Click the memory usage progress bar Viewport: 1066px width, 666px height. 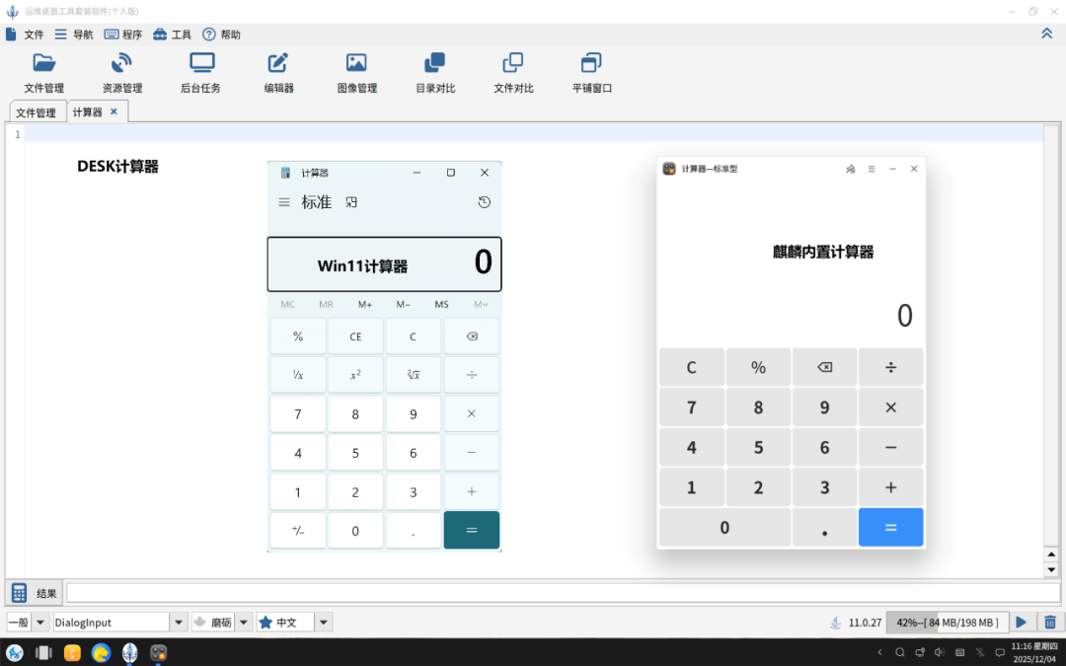[947, 622]
